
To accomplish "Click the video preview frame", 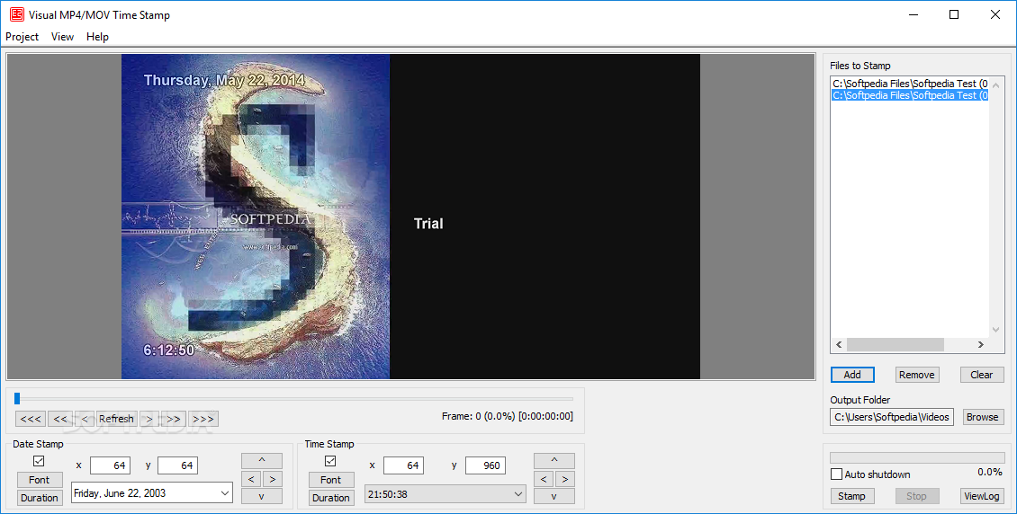I will click(410, 217).
